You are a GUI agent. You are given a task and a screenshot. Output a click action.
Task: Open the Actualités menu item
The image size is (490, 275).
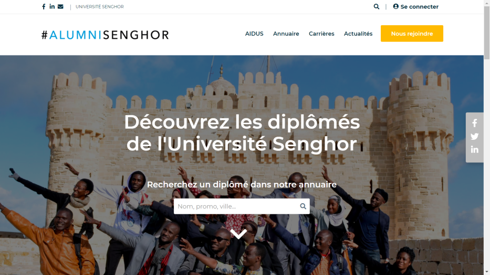coord(358,34)
